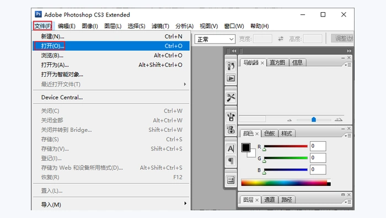Choose 打开(O)... from the file menu

[111, 46]
